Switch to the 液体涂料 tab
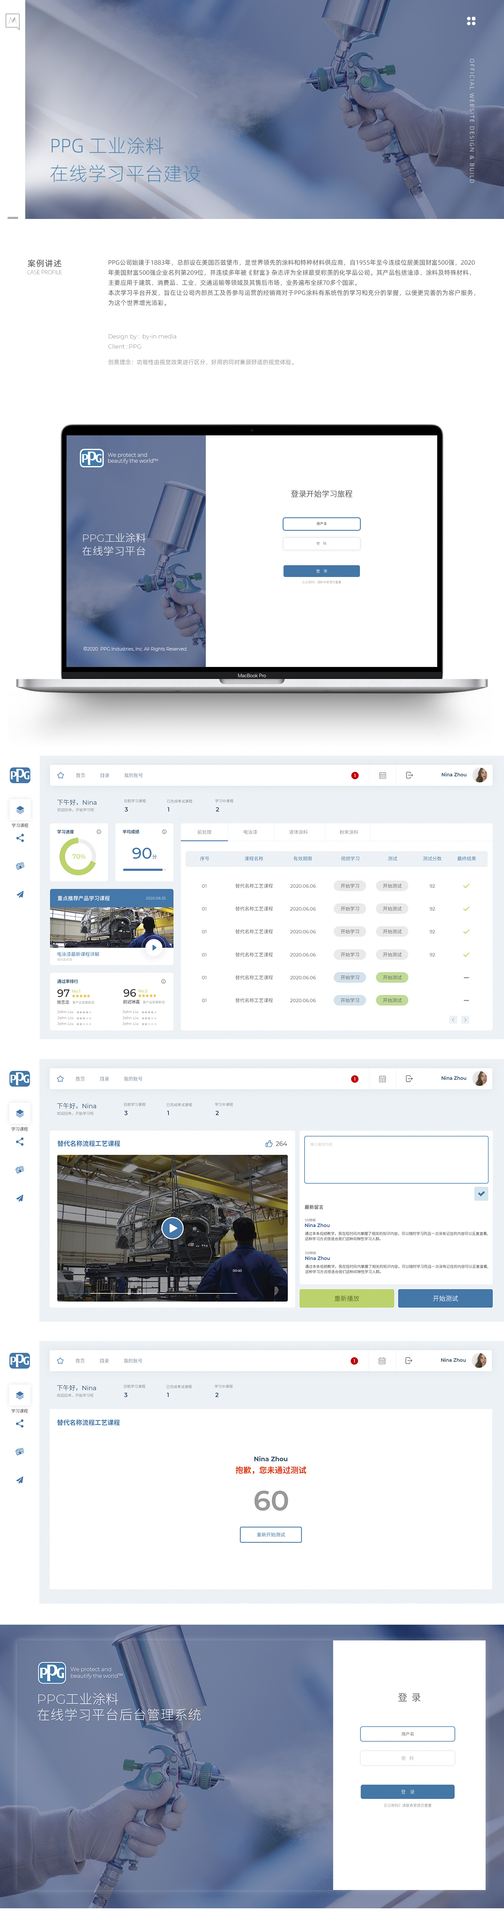The image size is (504, 1923). (298, 832)
